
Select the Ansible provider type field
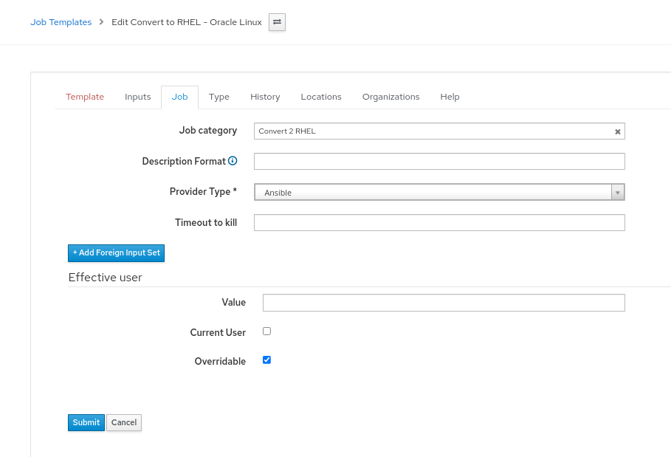(x=432, y=193)
